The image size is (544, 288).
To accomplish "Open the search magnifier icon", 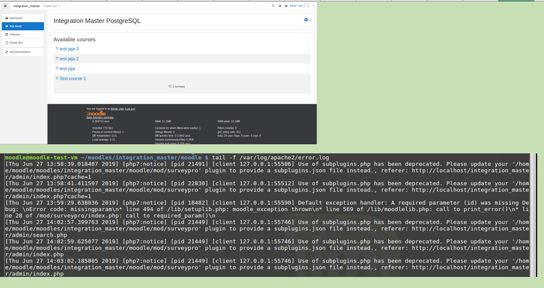I will 273,6.
